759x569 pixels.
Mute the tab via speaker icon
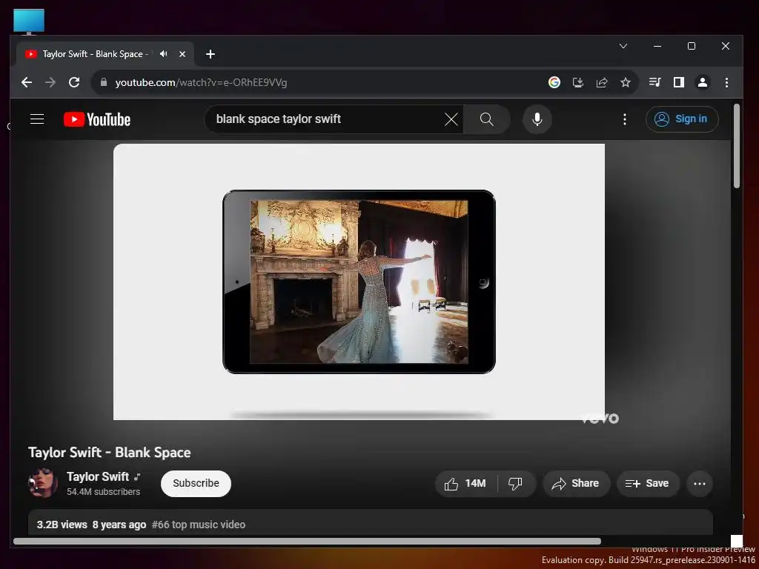[x=164, y=53]
